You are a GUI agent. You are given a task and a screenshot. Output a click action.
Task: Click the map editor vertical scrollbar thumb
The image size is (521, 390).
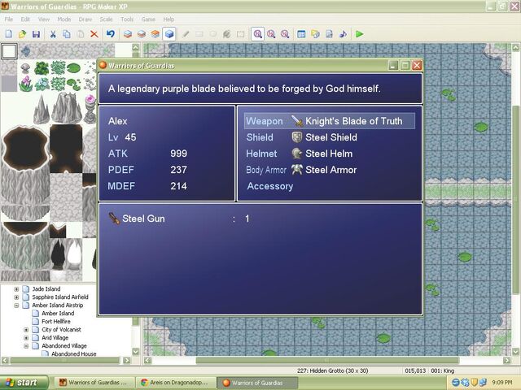pos(515,199)
